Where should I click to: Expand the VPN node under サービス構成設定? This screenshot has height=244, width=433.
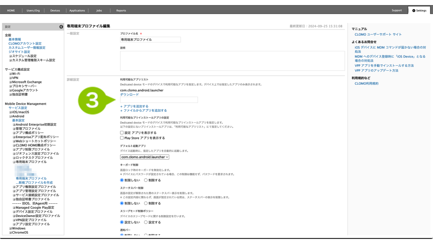pyautogui.click(x=11, y=78)
